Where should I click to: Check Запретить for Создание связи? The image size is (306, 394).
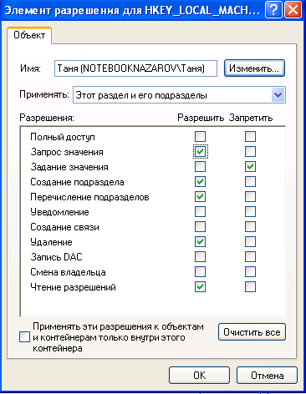click(250, 227)
